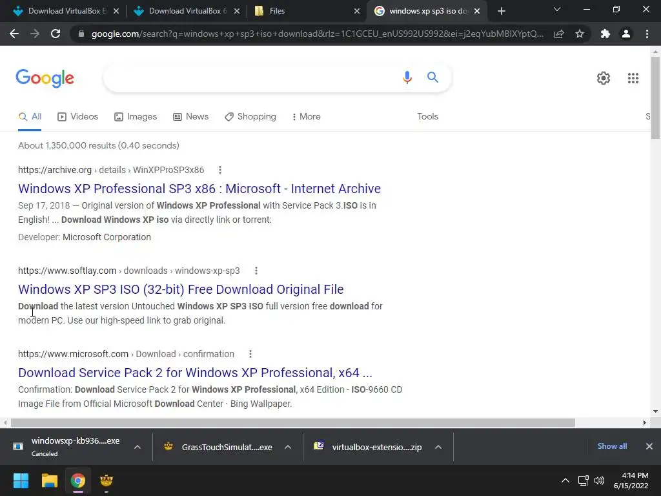661x496 pixels.
Task: Open Windows XP SP3 ISO (32-bit) result
Action: tap(181, 289)
